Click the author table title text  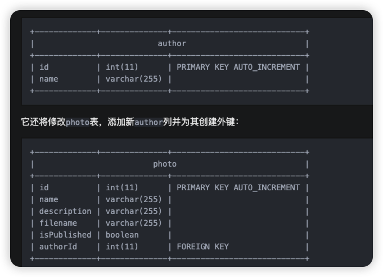(172, 43)
